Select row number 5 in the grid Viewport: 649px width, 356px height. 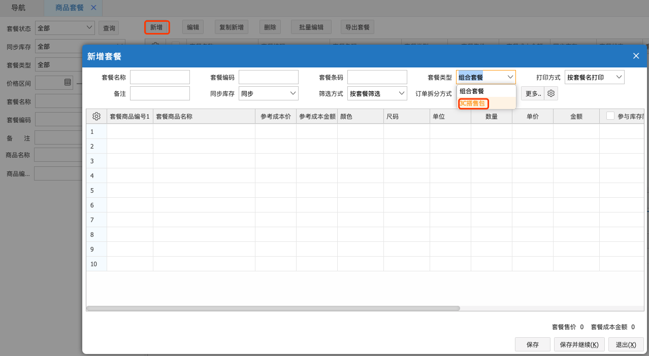(x=96, y=190)
